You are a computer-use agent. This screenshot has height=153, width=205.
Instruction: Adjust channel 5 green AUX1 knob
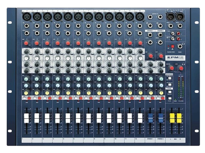68,79
